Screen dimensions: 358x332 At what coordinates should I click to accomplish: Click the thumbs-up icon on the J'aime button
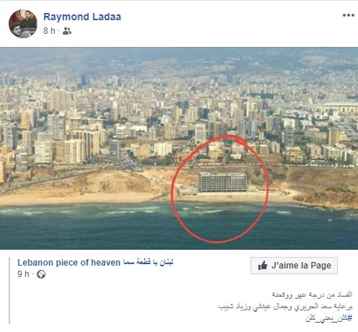coord(263,266)
